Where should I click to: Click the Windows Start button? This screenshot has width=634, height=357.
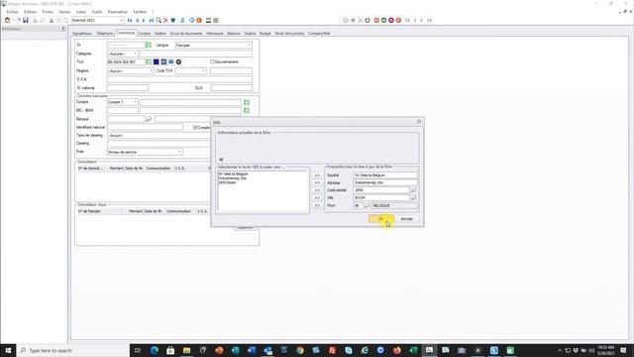[x=8, y=350]
